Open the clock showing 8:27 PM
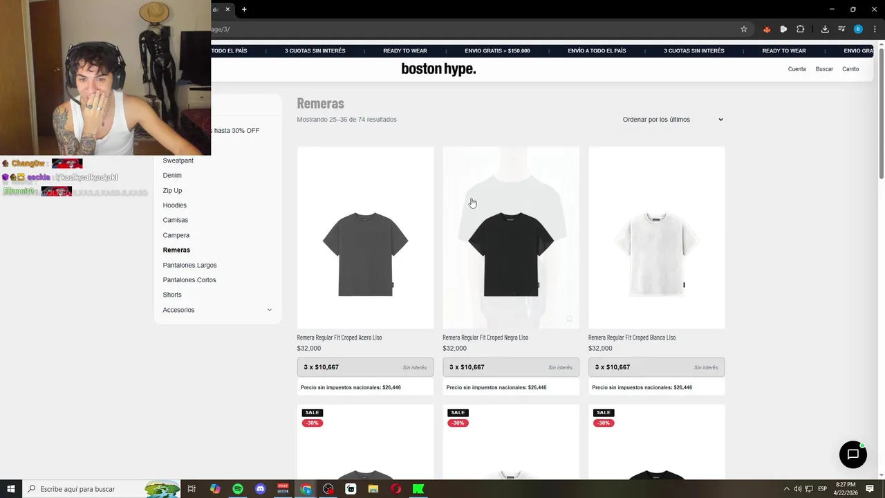This screenshot has width=885, height=498. pos(846,489)
